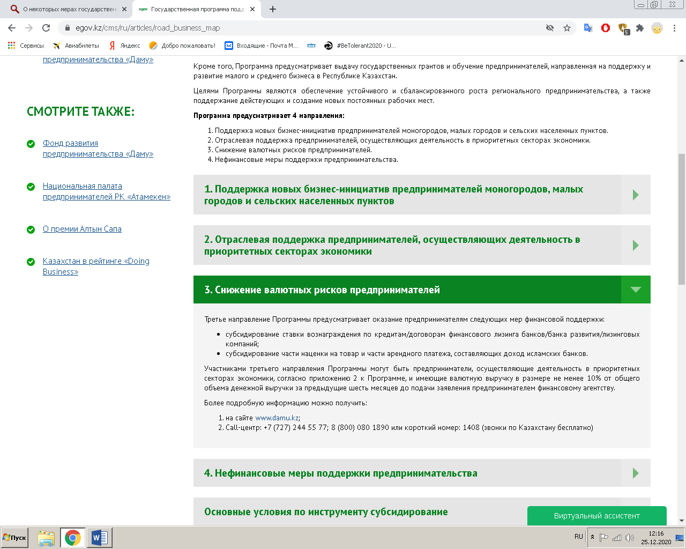The width and height of the screenshot is (686, 549).
Task: Open the Сервисы apps bookmark
Action: [26, 46]
